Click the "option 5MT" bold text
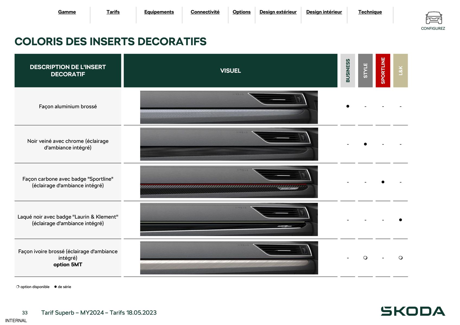460x325 pixels. coord(68,265)
